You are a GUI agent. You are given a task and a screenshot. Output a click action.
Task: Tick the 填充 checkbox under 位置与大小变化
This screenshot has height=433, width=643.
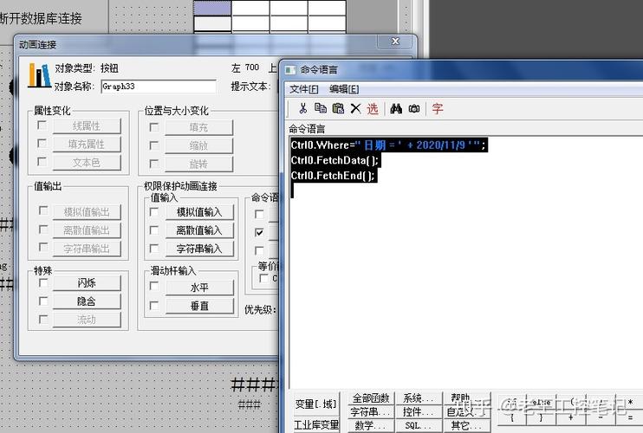pyautogui.click(x=154, y=127)
